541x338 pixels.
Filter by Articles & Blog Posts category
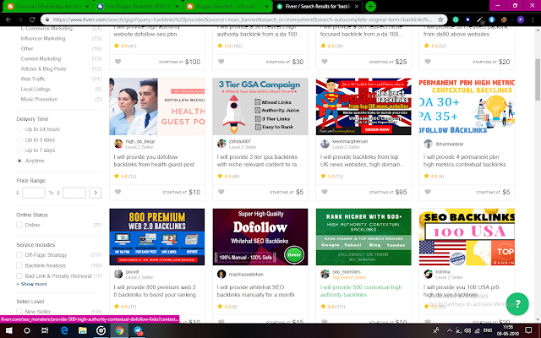coord(43,69)
